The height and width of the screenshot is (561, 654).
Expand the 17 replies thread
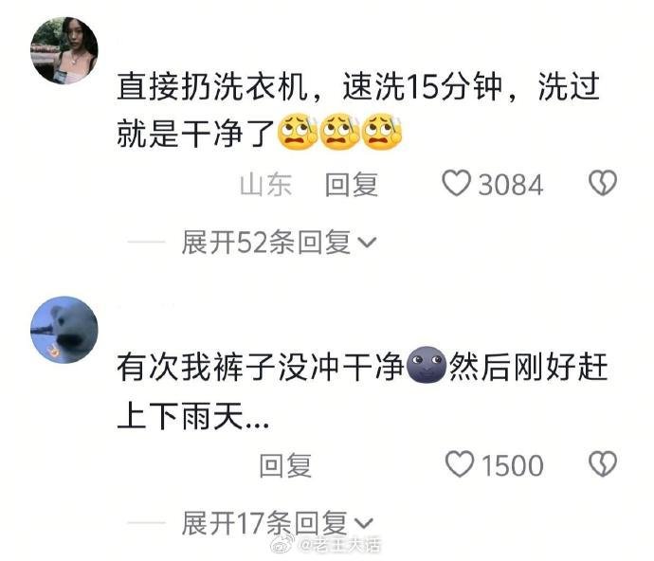point(277,523)
